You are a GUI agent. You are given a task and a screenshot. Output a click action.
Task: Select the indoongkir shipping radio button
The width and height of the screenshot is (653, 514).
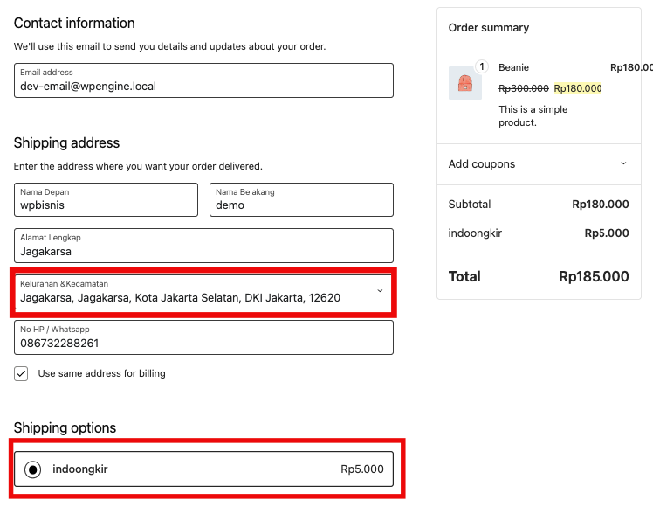point(32,469)
